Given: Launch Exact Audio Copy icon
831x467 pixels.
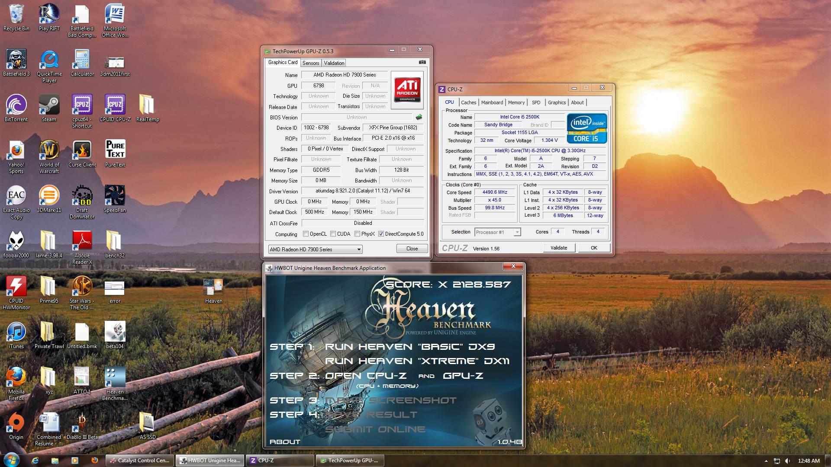Looking at the screenshot, I should 16,202.
